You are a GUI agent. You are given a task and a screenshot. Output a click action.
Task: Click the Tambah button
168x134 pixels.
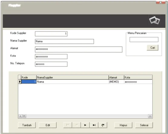pos(27,125)
